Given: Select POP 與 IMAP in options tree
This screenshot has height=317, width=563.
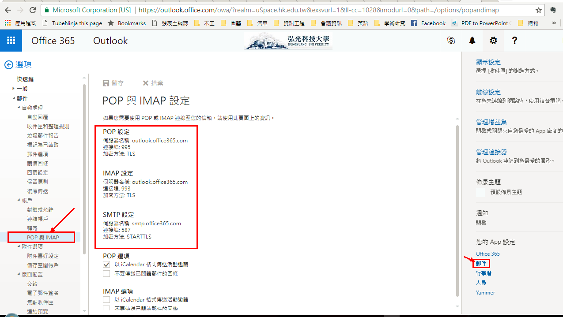Looking at the screenshot, I should pyautogui.click(x=43, y=237).
